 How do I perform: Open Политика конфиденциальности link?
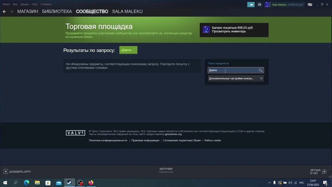[108, 141]
